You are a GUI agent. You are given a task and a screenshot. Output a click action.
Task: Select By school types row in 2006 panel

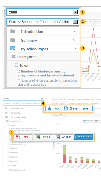23,117
